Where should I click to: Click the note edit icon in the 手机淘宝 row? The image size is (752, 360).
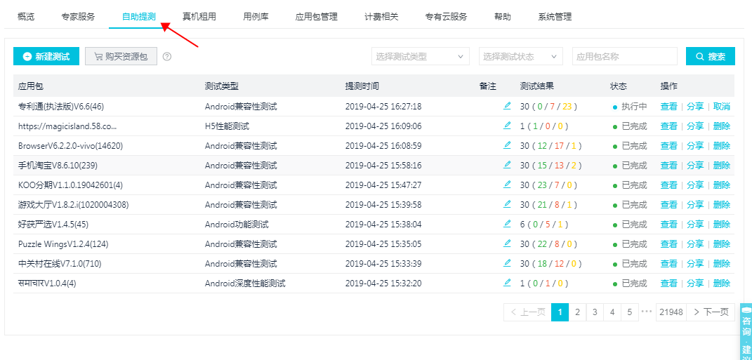coord(507,166)
